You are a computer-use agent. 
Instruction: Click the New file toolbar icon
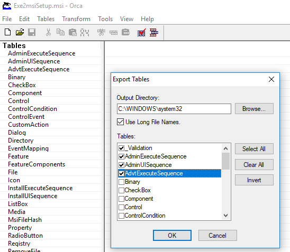[7, 32]
